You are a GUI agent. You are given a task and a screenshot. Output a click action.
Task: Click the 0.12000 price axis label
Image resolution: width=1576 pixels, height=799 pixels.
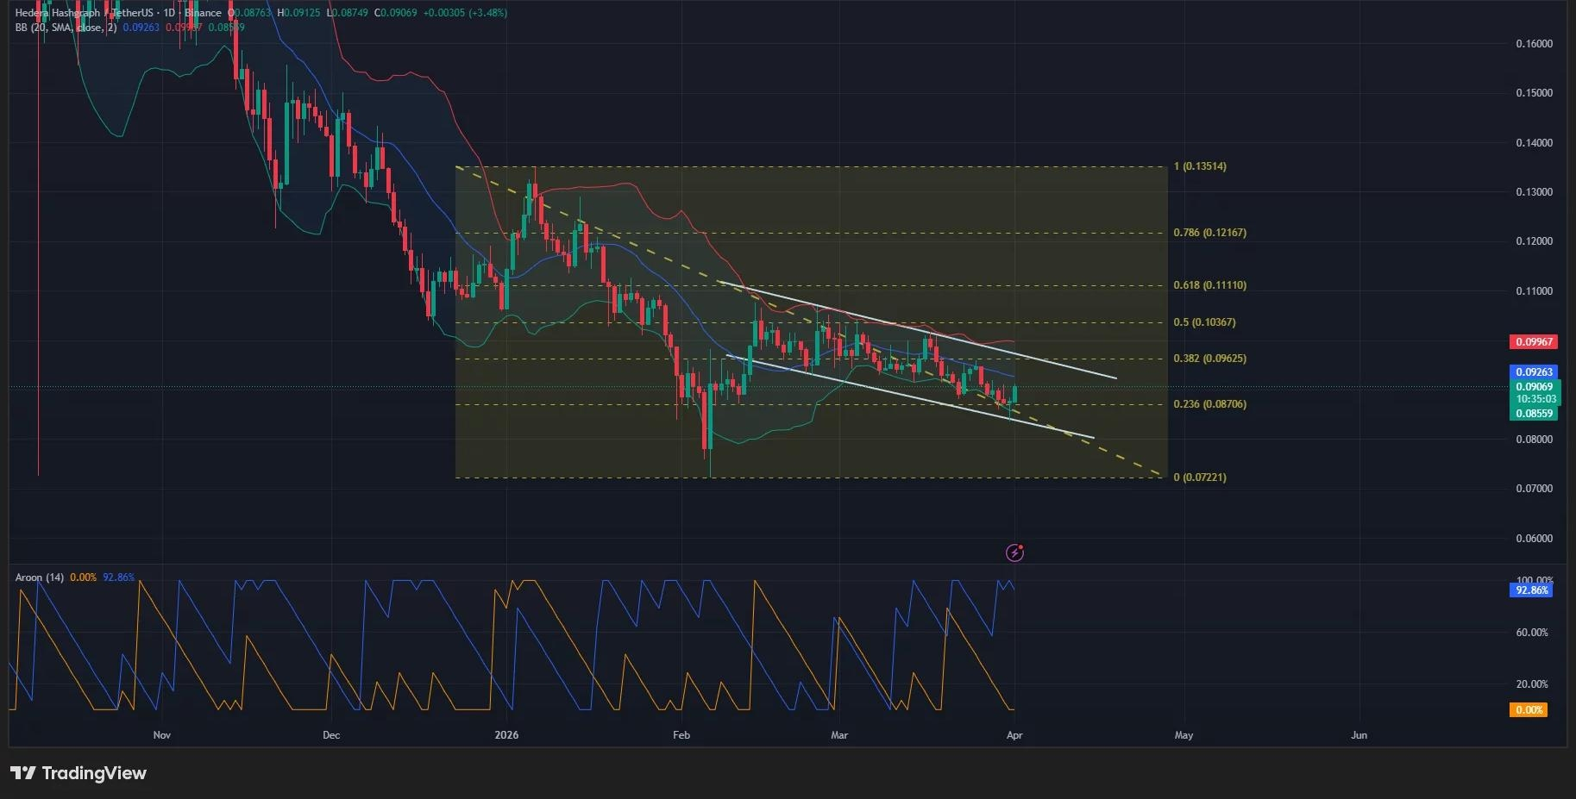click(1534, 241)
